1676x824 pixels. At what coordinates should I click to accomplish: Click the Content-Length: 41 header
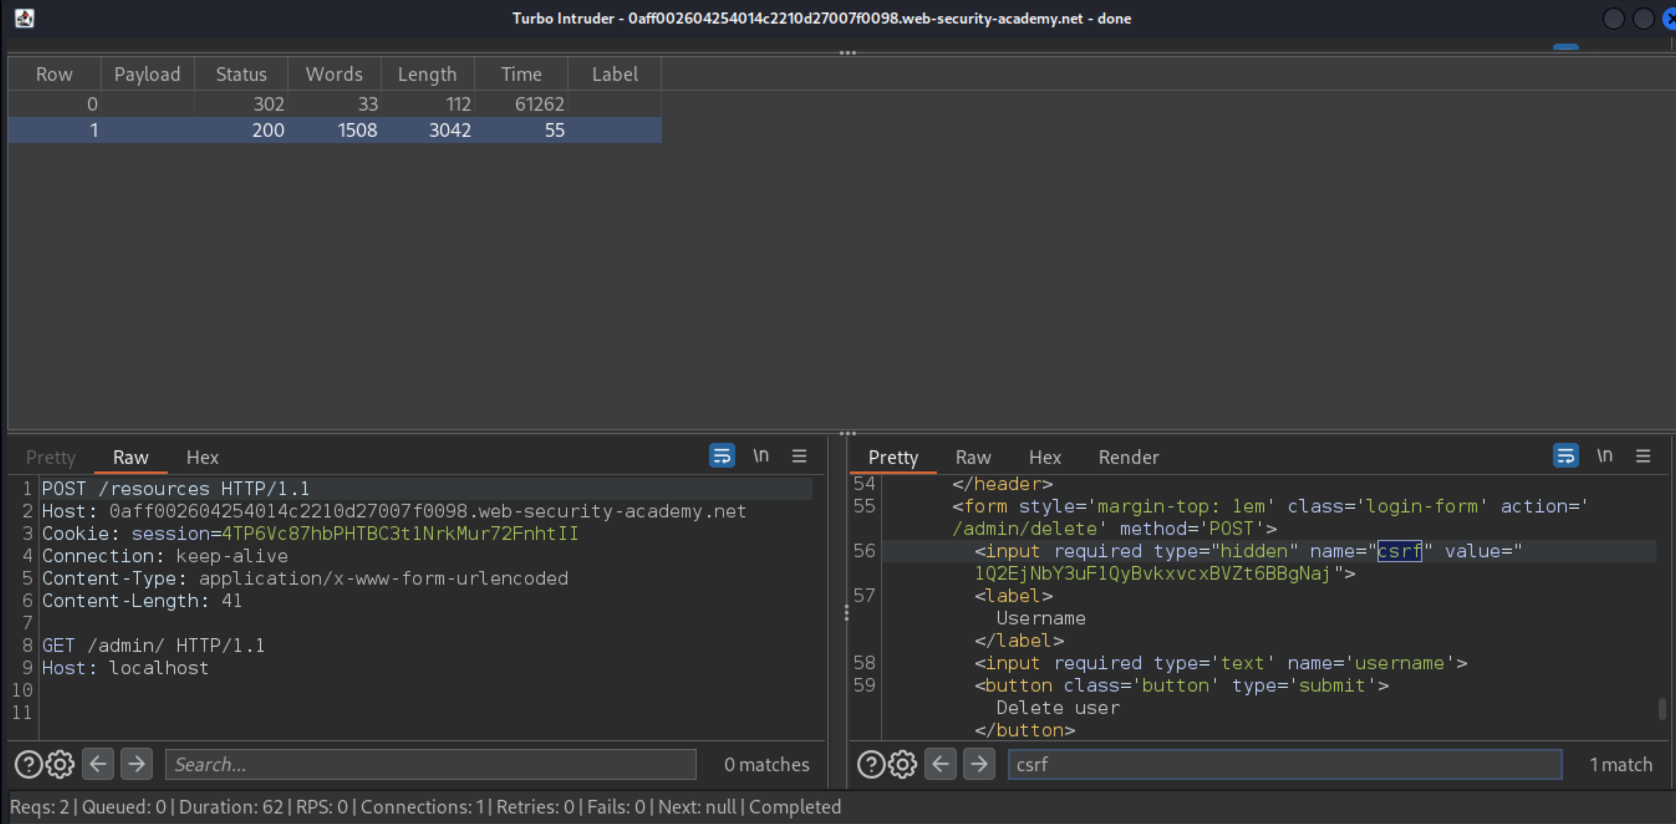coord(142,600)
